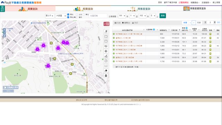Click the locate/target crosshair map tool
The width and height of the screenshot is (222, 125).
point(106,51)
